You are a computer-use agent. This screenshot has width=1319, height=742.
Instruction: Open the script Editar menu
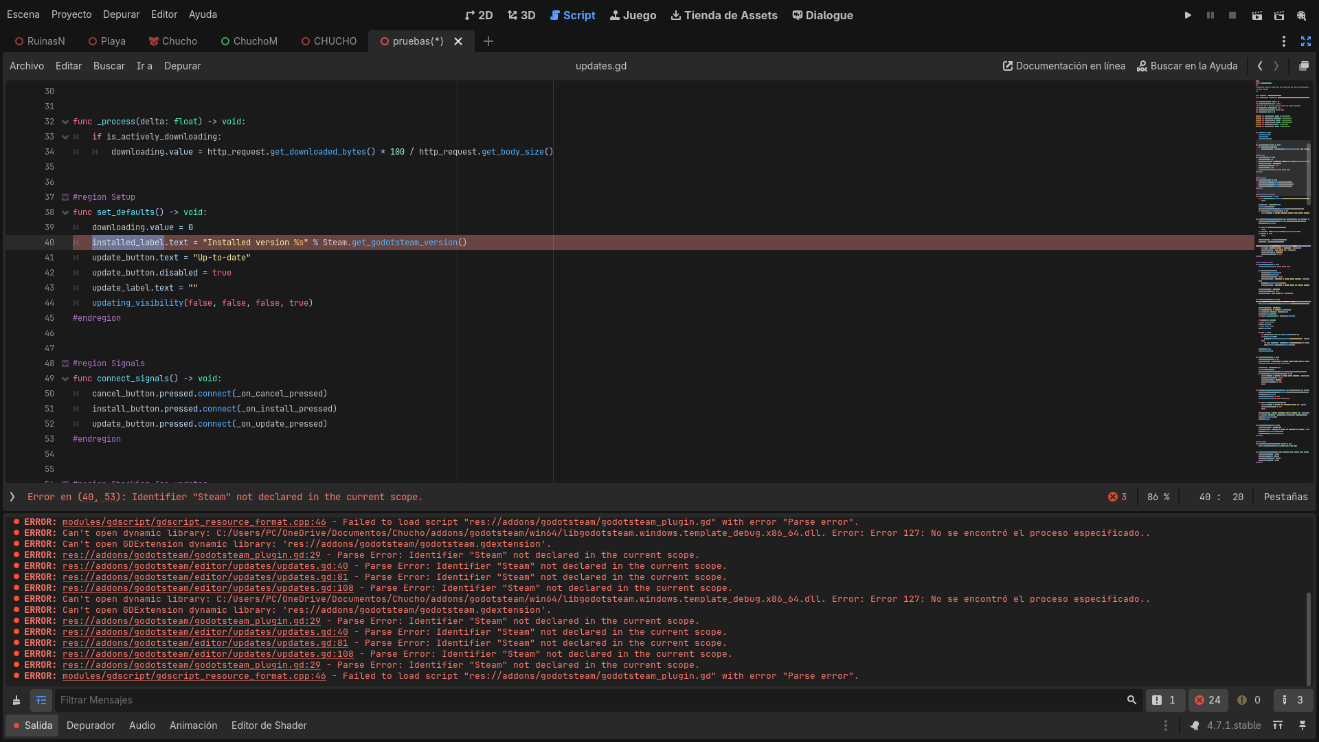click(x=69, y=66)
